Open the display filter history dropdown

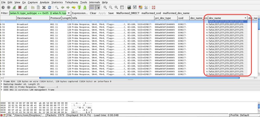pos(69,13)
